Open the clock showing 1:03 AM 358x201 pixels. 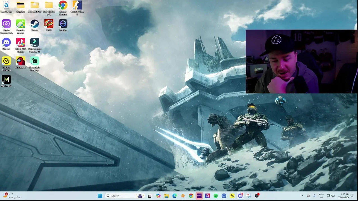click(x=343, y=196)
